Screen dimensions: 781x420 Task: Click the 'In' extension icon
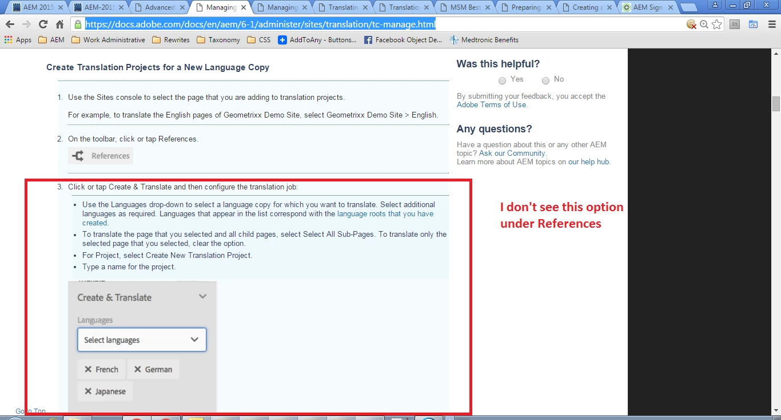[x=735, y=25]
